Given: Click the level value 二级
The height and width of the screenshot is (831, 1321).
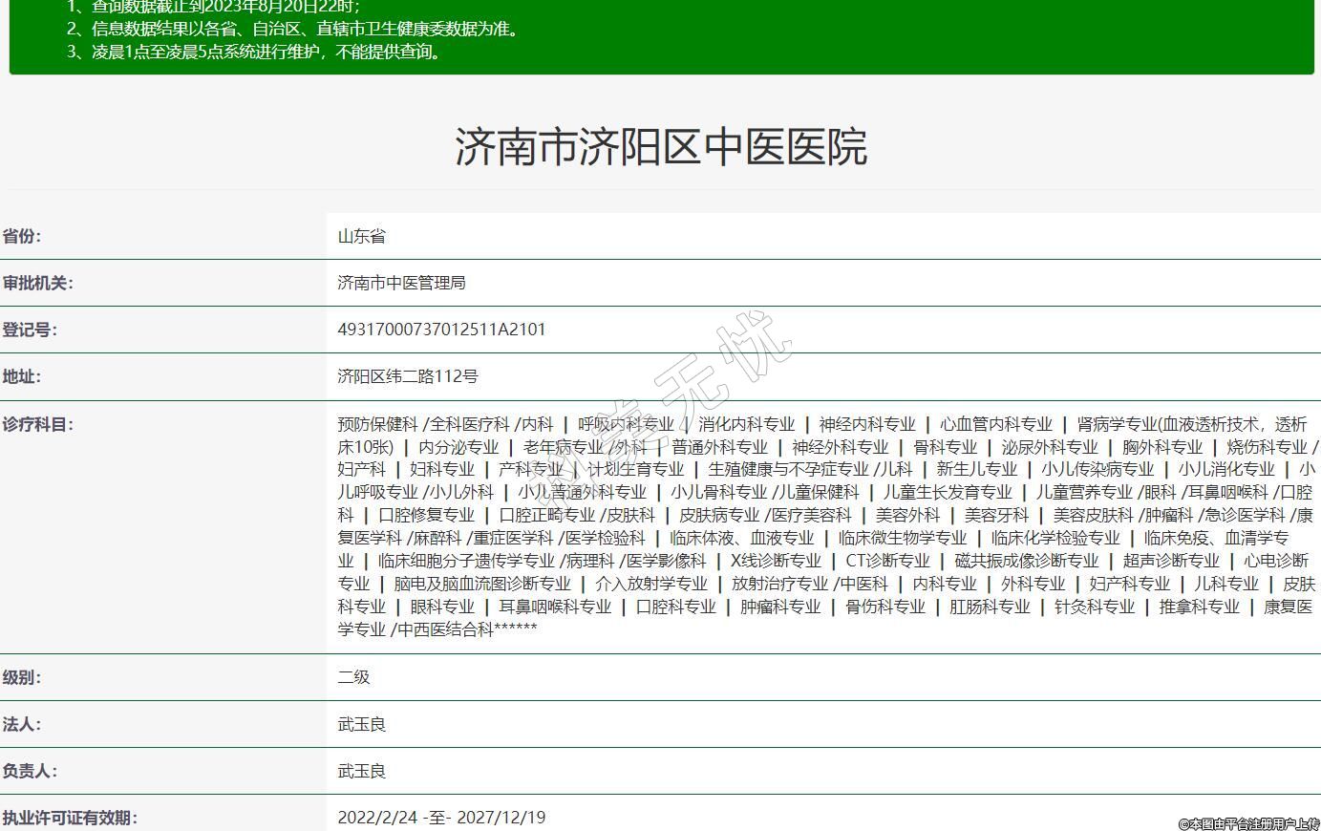Looking at the screenshot, I should (353, 678).
